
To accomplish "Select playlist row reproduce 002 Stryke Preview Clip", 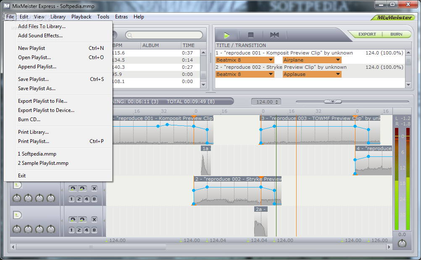I will [x=310, y=67].
